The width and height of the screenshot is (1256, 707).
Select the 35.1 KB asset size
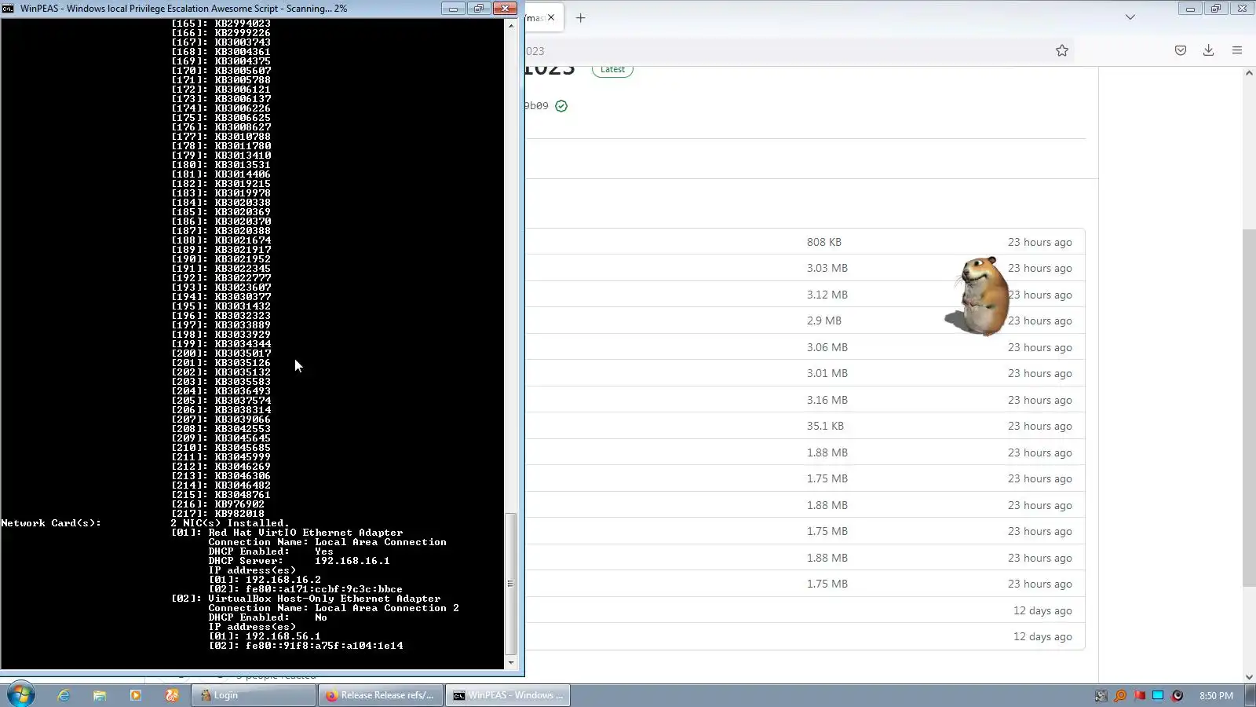point(825,426)
